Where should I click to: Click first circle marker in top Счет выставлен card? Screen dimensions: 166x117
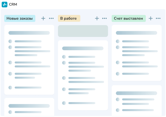click(x=118, y=41)
